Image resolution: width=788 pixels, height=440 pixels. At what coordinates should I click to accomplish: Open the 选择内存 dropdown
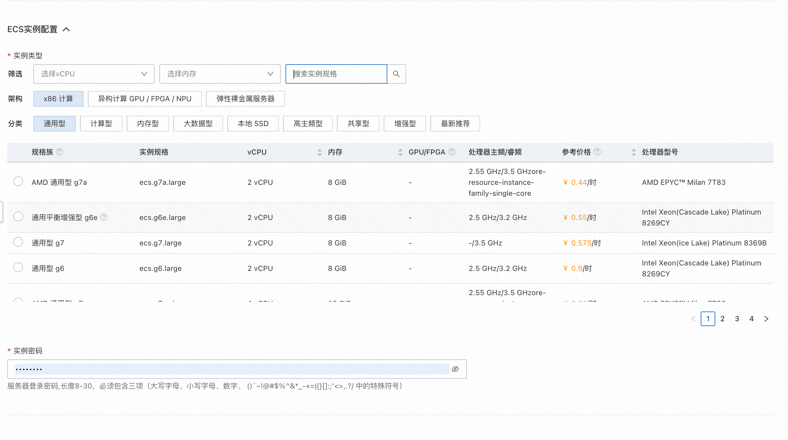[x=220, y=74]
